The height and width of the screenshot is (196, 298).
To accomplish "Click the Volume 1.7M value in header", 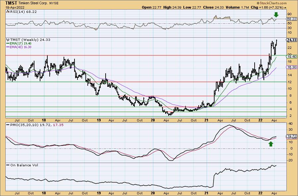I will [237, 7].
